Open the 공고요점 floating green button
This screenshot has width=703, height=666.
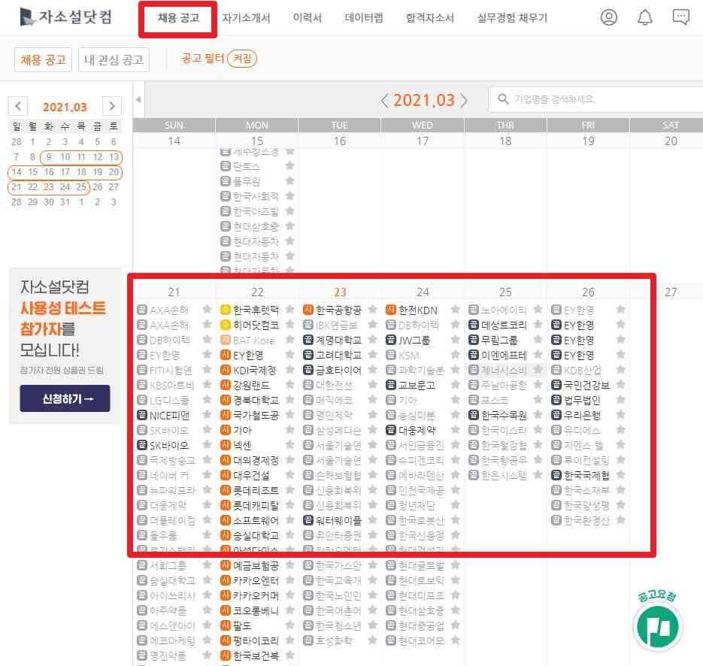(657, 625)
